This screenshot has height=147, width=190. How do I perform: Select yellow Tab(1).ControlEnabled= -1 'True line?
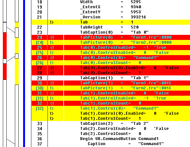[127, 98]
